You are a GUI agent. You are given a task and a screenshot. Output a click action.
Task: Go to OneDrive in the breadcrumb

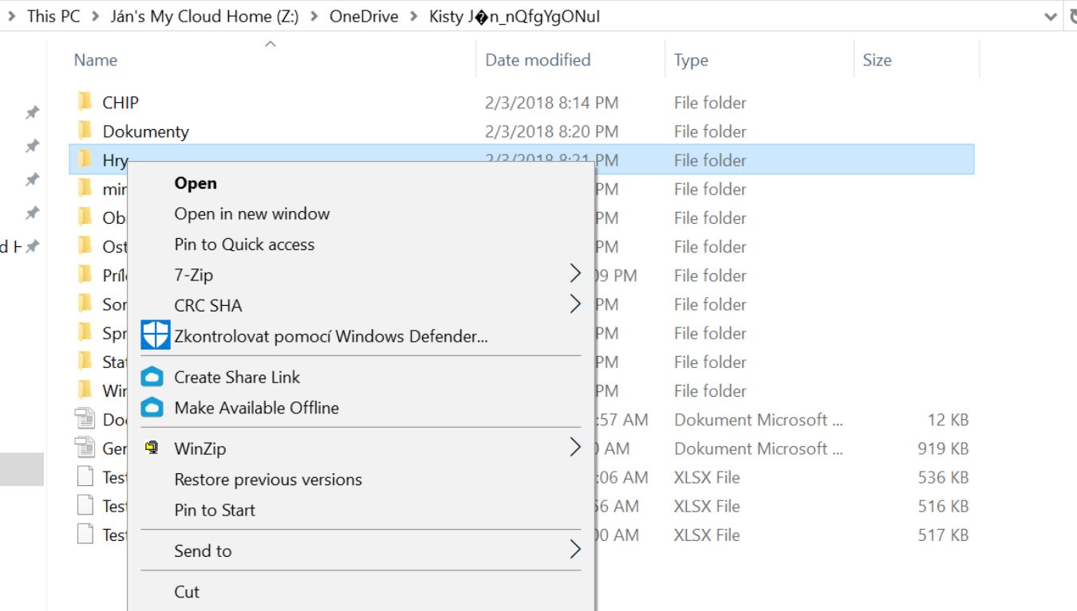coord(363,17)
